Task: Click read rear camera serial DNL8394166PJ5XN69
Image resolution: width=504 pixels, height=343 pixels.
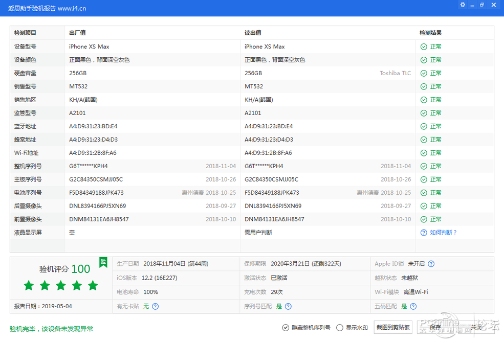Action: (273, 206)
